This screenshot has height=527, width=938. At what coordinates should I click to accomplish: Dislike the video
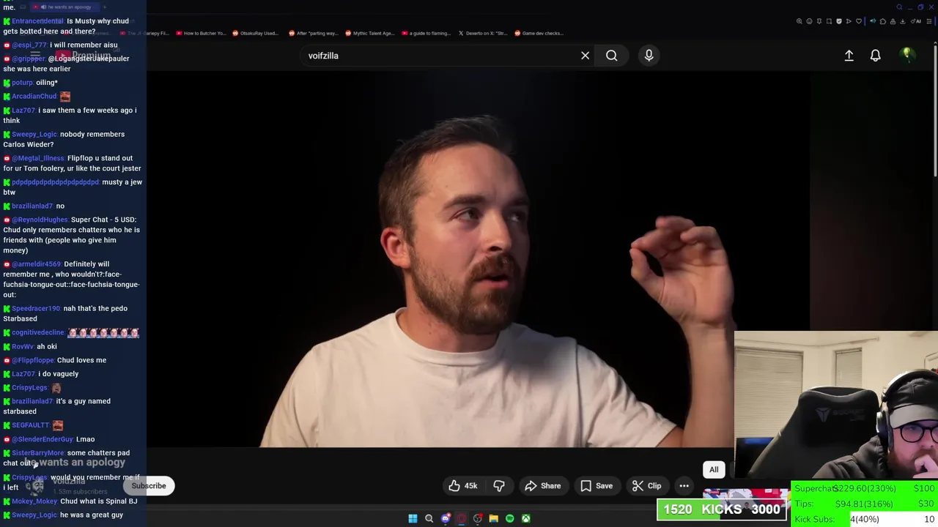(499, 485)
